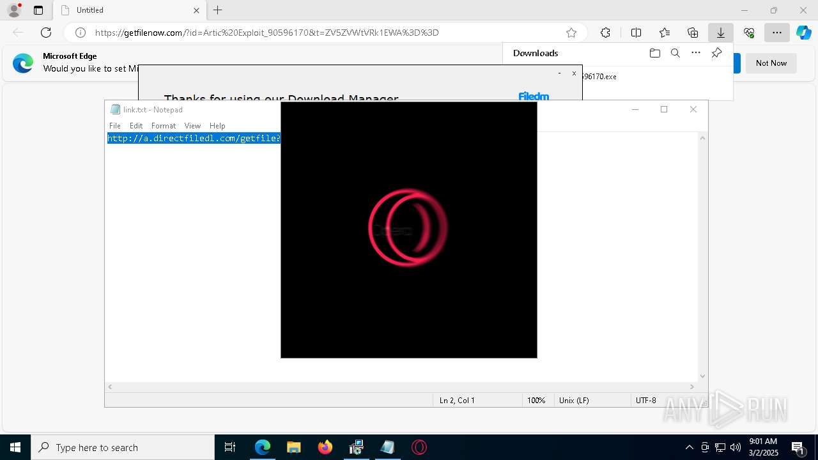This screenshot has width=818, height=460.
Task: Open the notification center icon
Action: (x=798, y=447)
